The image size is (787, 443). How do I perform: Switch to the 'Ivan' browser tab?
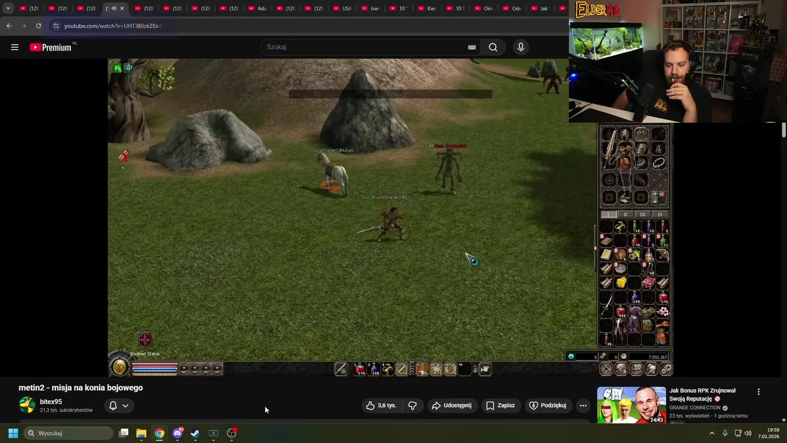pyautogui.click(x=370, y=9)
